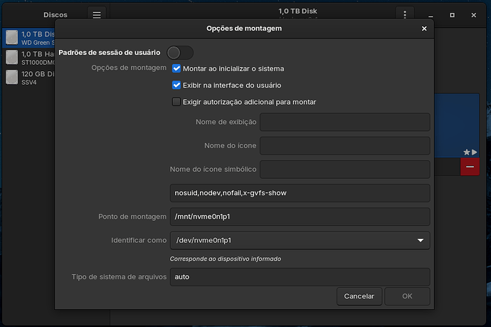The image size is (491, 327).
Task: Focus the Nome do ícone simbólico field
Action: [344, 170]
